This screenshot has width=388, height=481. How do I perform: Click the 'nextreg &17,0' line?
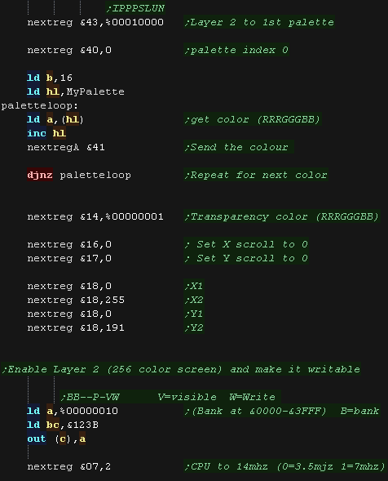tap(69, 258)
